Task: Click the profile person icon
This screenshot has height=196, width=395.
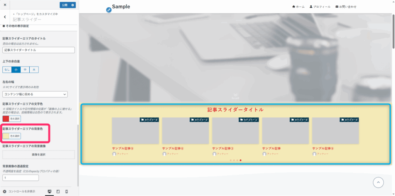Action: pyautogui.click(x=311, y=7)
